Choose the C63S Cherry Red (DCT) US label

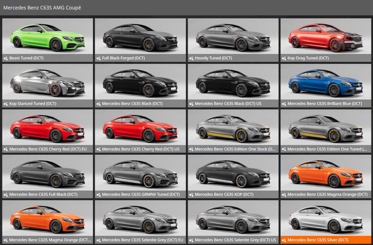pyautogui.click(x=141, y=149)
